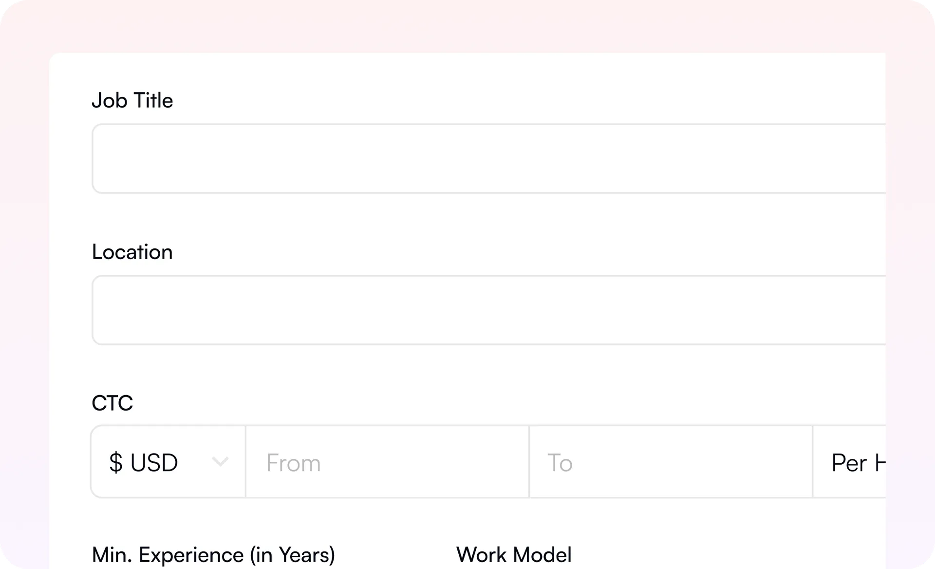Click the Work Model label

point(514,555)
